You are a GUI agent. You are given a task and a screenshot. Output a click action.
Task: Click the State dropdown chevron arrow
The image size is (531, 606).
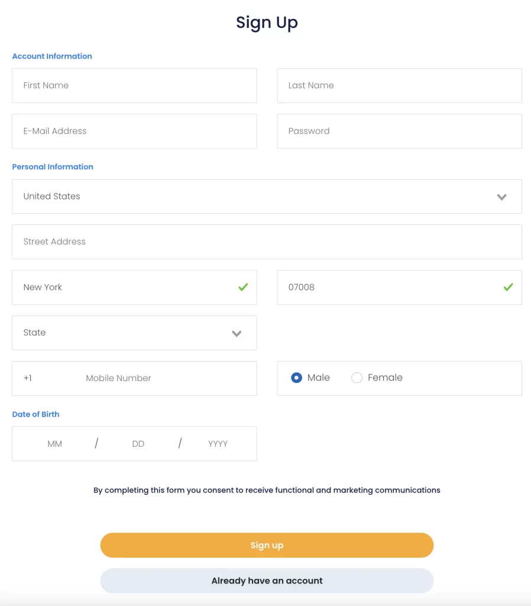(237, 333)
